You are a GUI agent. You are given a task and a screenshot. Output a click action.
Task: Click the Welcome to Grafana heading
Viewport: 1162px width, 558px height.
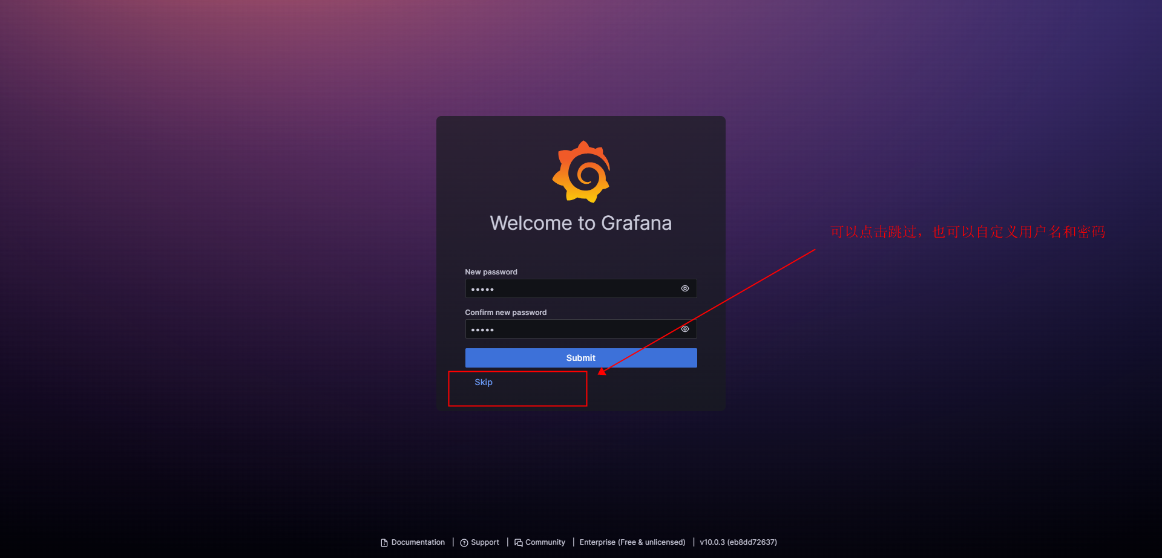580,223
